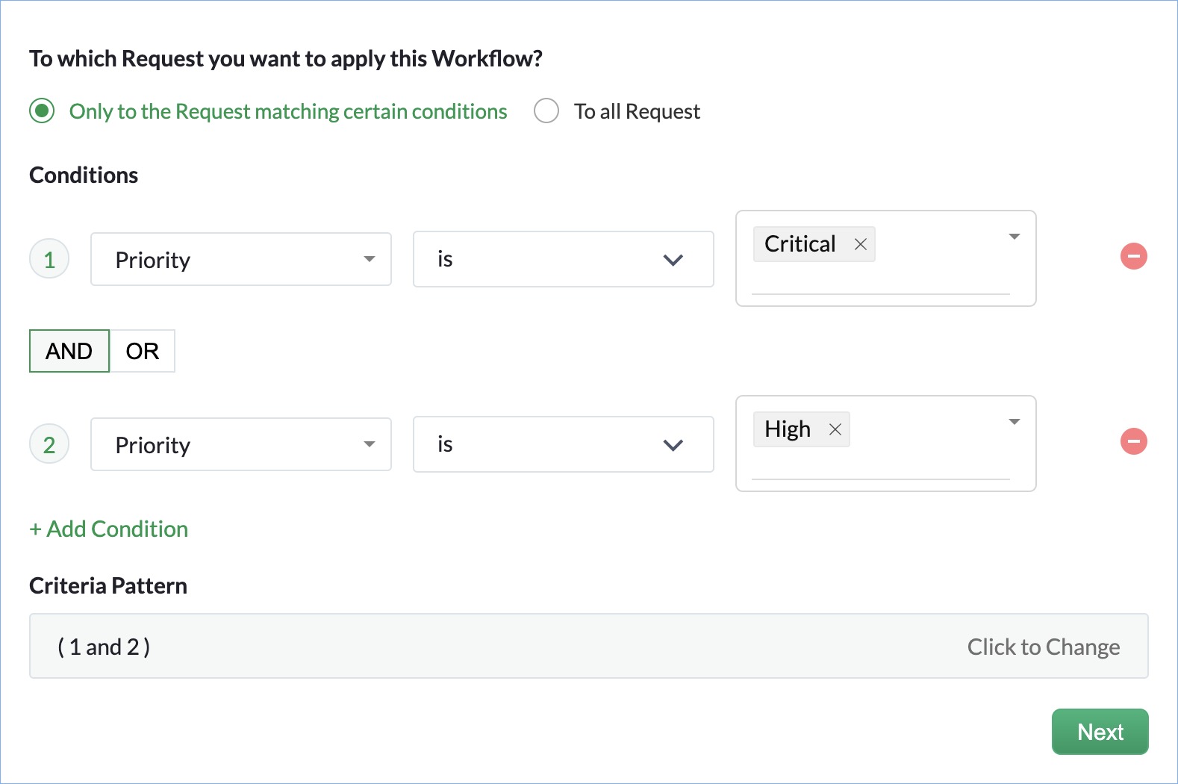Remove condition 1 with red minus icon
The width and height of the screenshot is (1178, 784).
pyautogui.click(x=1133, y=256)
